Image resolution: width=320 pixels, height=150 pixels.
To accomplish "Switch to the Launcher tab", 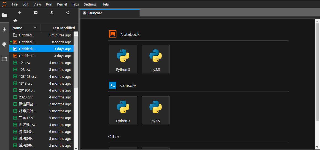I will [x=110, y=13].
